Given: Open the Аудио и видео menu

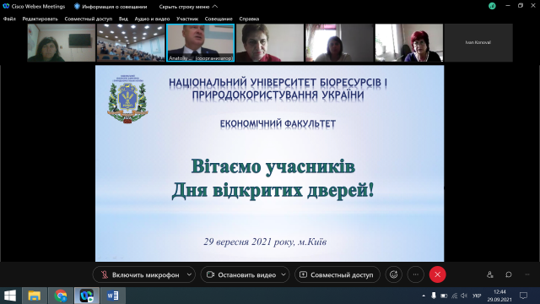Looking at the screenshot, I should (x=152, y=19).
